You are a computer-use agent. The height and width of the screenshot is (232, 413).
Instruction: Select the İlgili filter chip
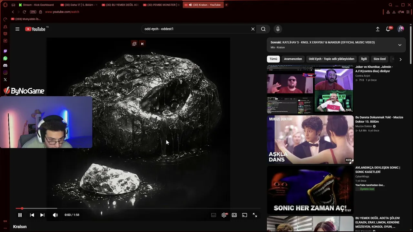pyautogui.click(x=364, y=59)
